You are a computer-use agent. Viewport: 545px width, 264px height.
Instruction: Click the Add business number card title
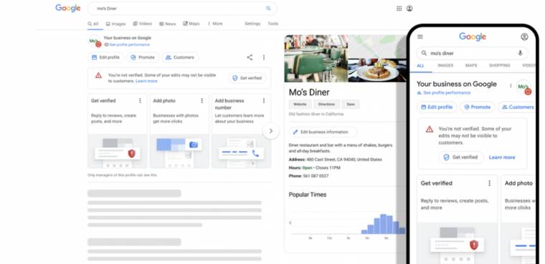click(x=229, y=104)
